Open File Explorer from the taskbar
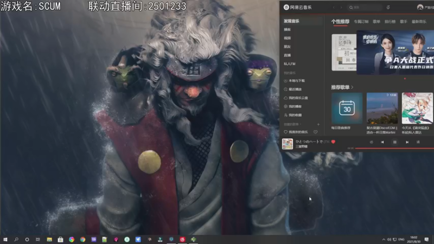Viewport: 434px width, 244px height. click(x=49, y=239)
